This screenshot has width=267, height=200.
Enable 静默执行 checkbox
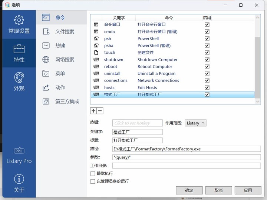[93, 173]
